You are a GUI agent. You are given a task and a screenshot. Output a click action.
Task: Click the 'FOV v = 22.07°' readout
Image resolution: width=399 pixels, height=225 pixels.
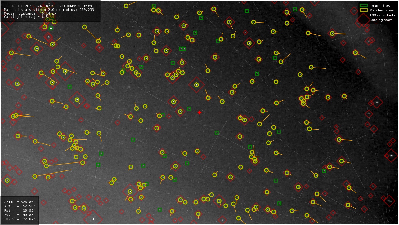(x=20, y=219)
